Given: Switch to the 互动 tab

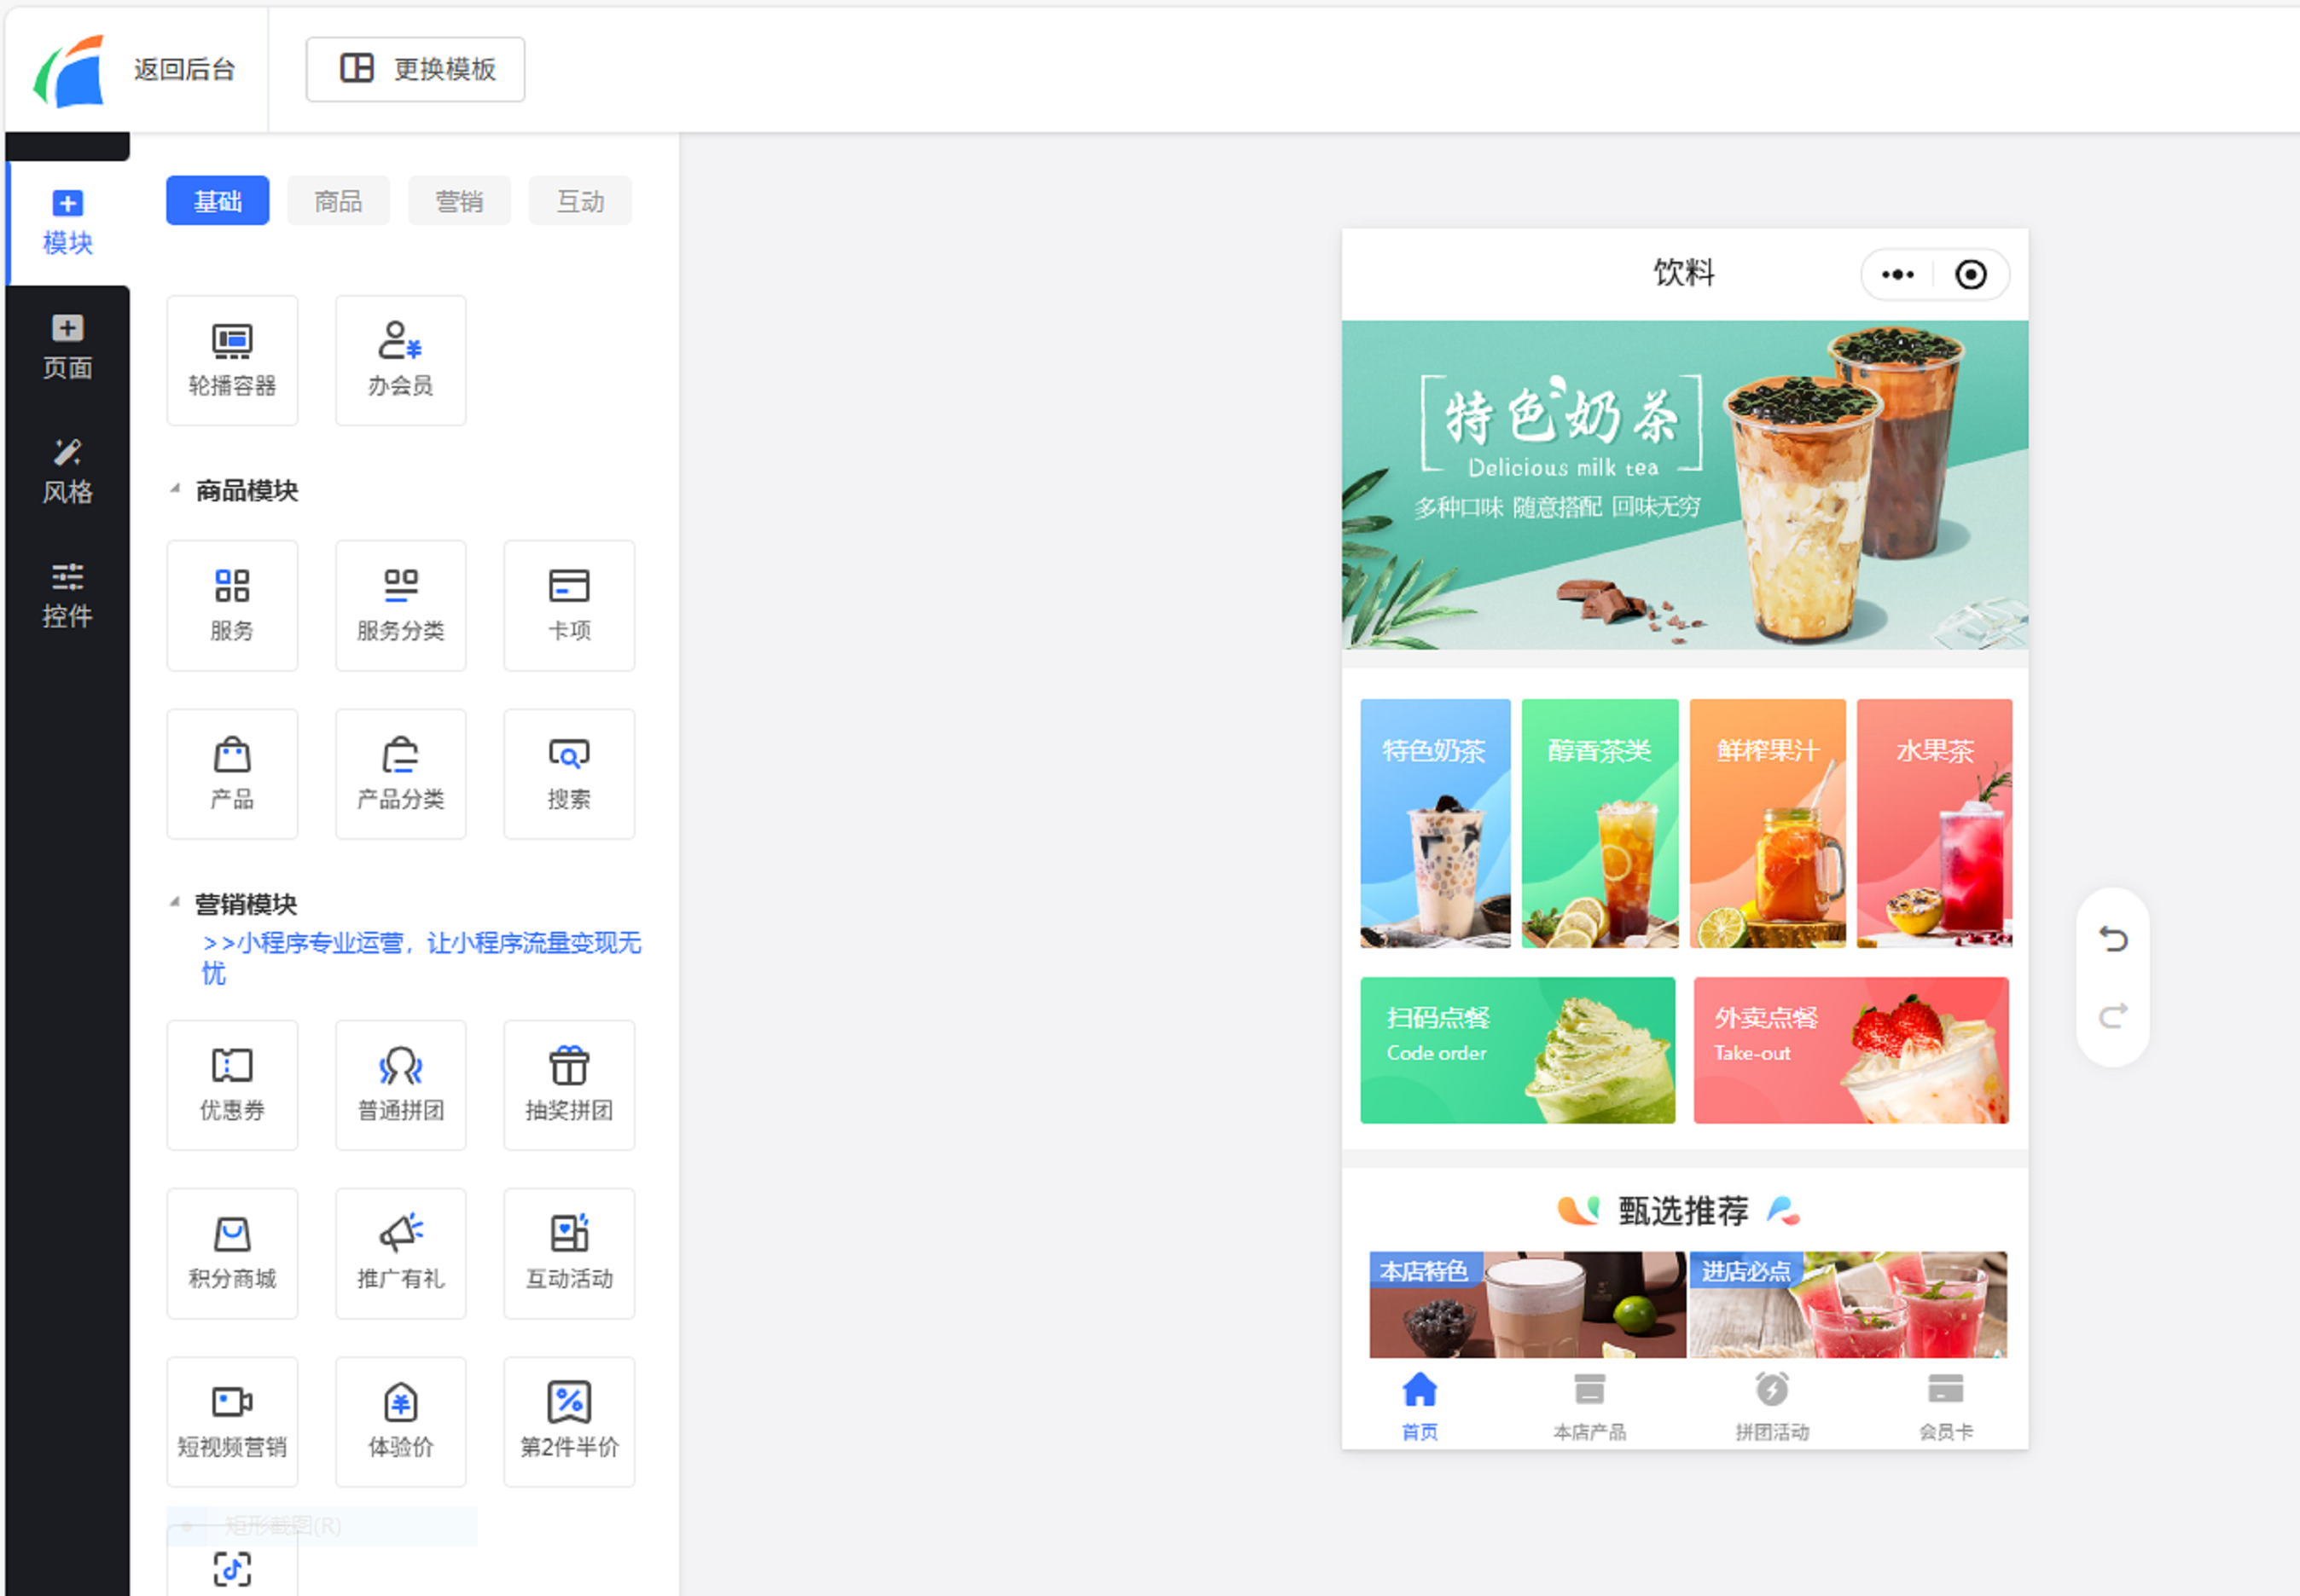Looking at the screenshot, I should click(580, 201).
